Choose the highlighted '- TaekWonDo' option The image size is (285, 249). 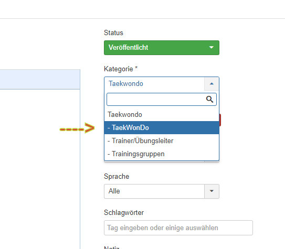(162, 127)
